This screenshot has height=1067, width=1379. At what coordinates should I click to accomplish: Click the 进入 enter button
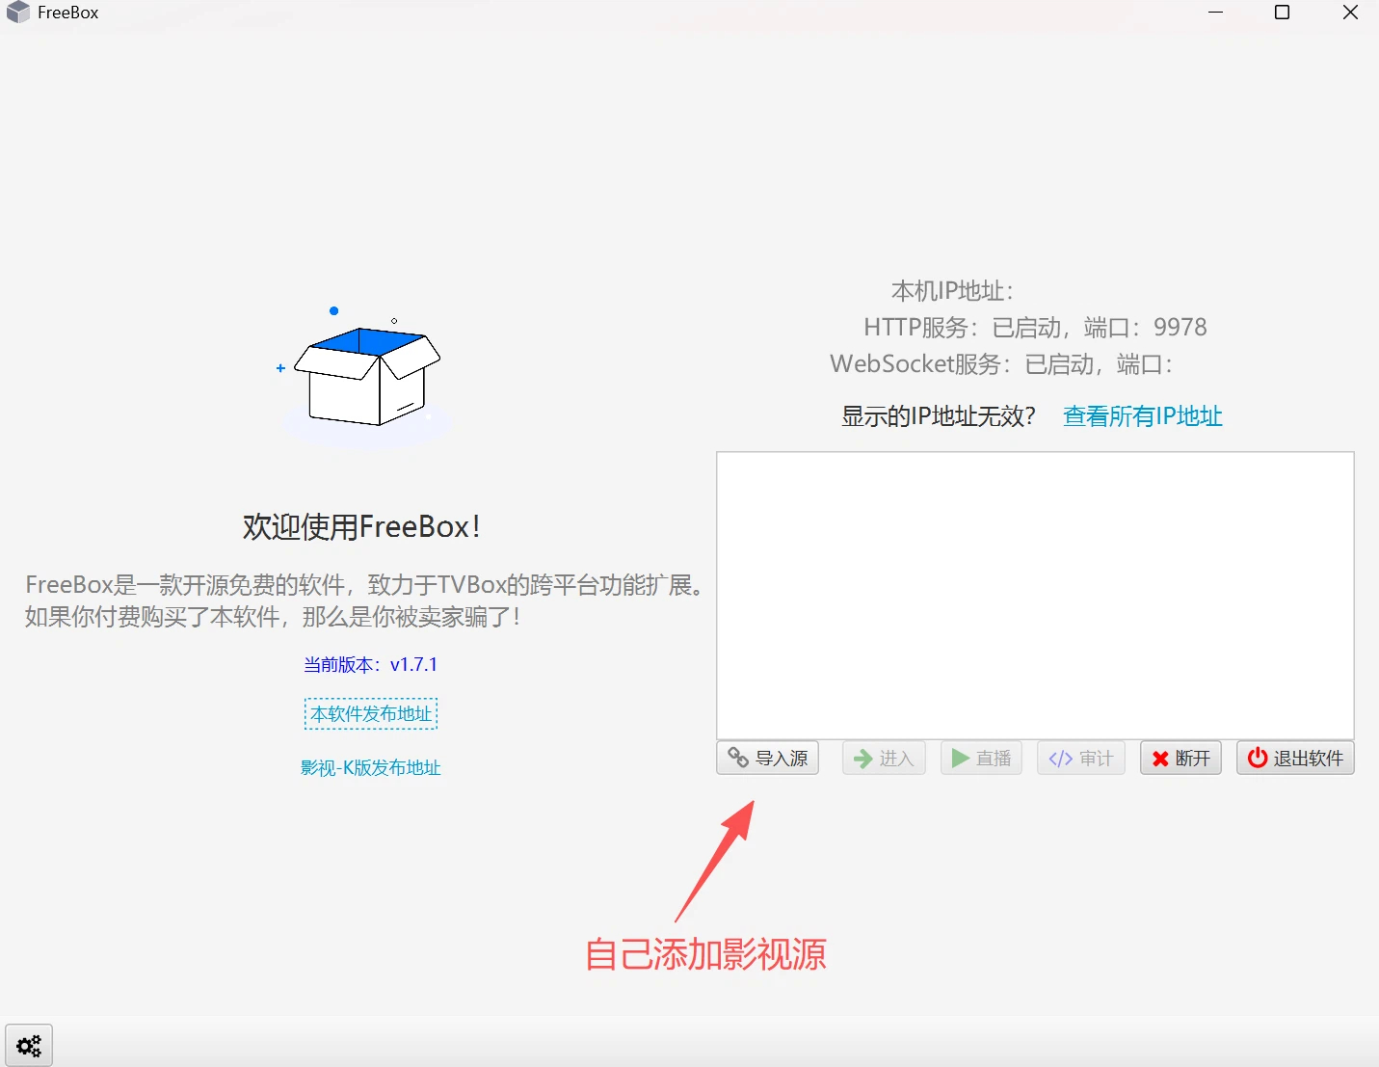coord(884,759)
